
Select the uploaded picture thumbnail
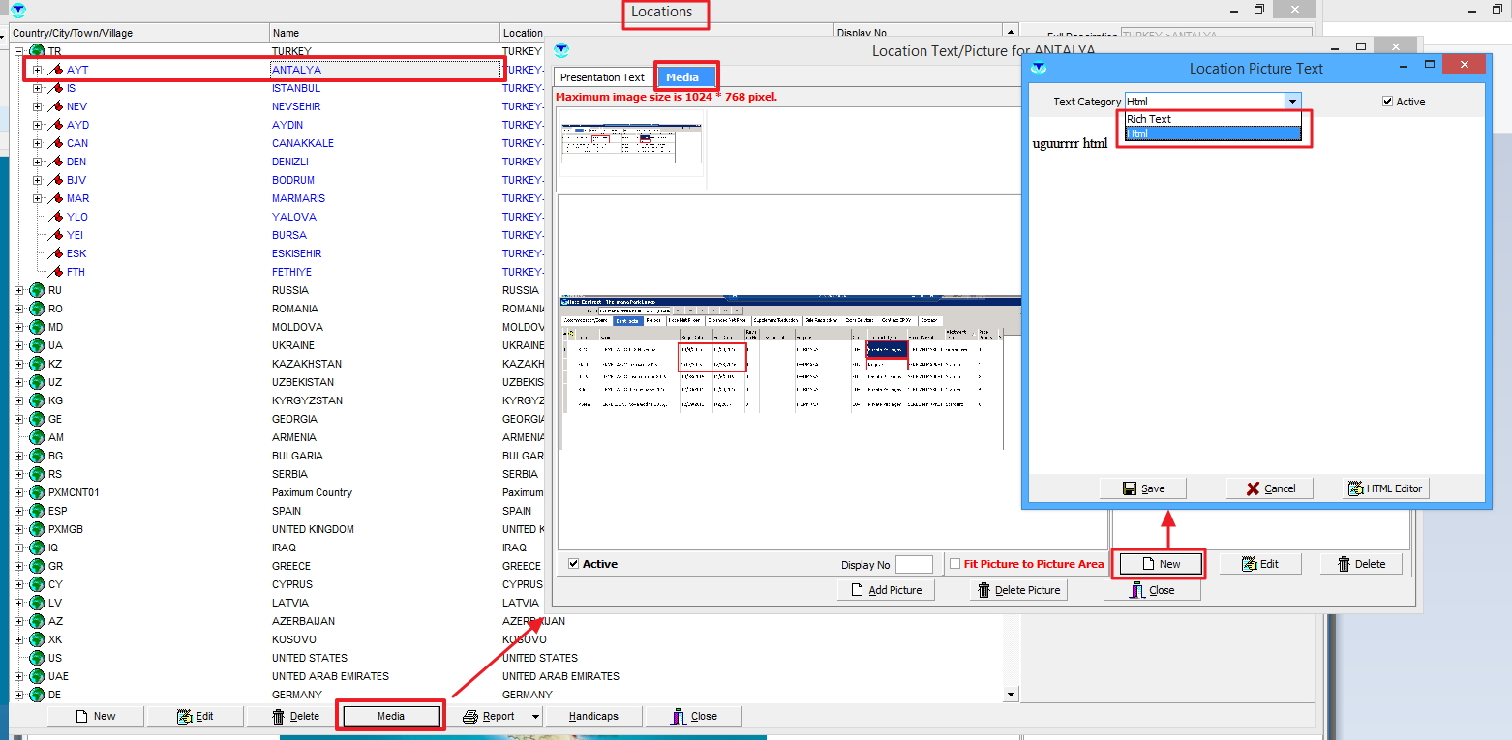[631, 148]
